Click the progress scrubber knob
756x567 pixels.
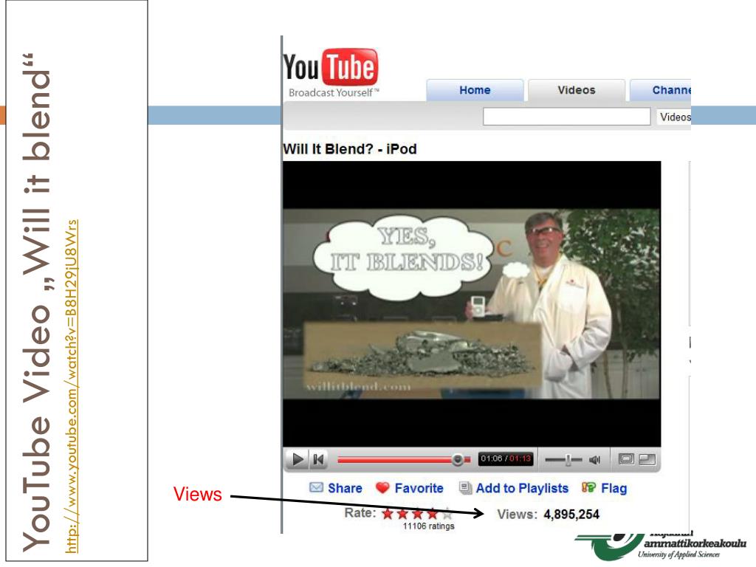coord(458,459)
